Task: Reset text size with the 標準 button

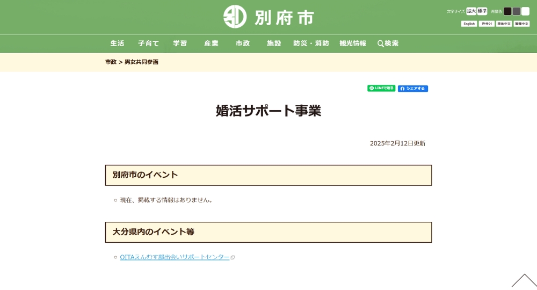Action: click(x=482, y=11)
